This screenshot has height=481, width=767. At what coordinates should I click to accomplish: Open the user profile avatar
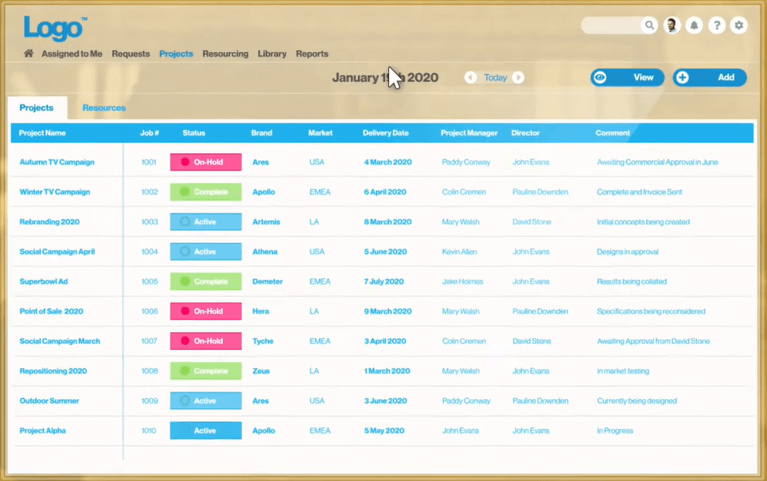tap(672, 25)
